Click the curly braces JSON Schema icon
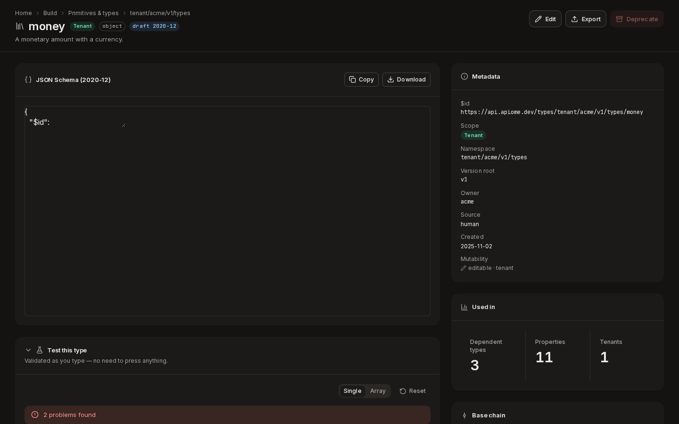Viewport: 679px width, 424px height. pos(28,80)
